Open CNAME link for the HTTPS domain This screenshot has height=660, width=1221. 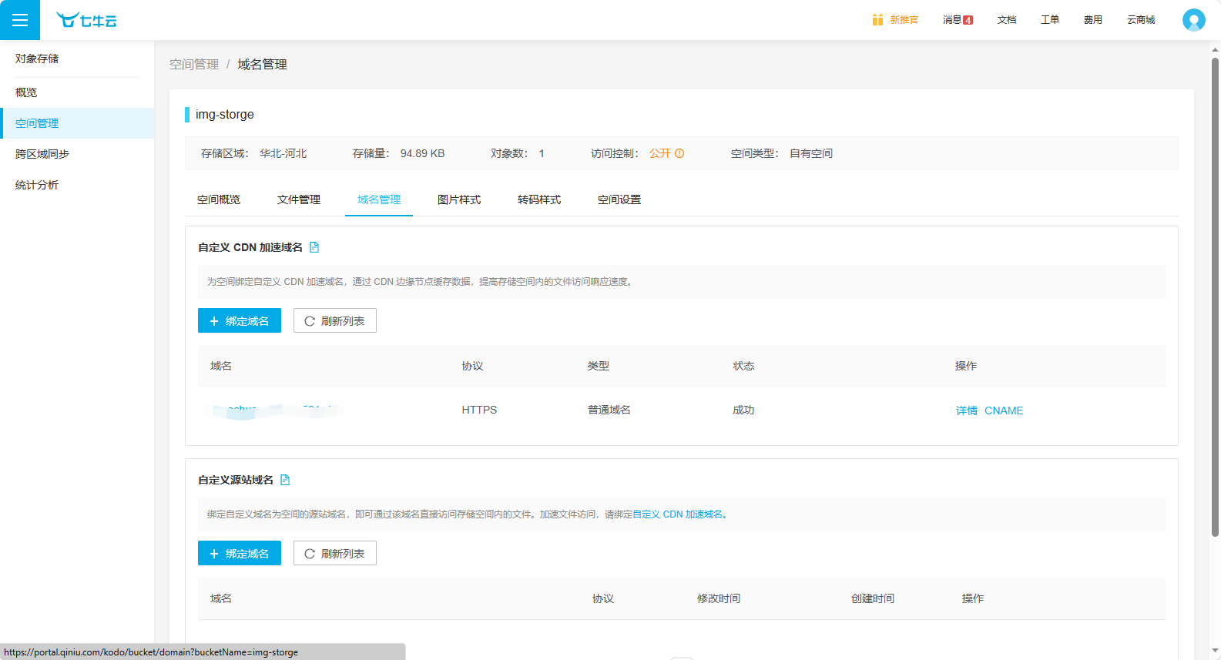tap(1004, 410)
